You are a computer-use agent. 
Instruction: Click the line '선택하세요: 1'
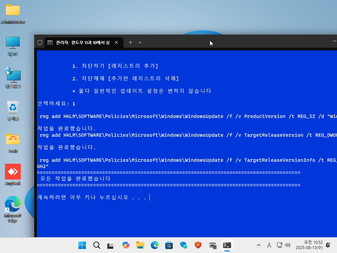(x=56, y=104)
